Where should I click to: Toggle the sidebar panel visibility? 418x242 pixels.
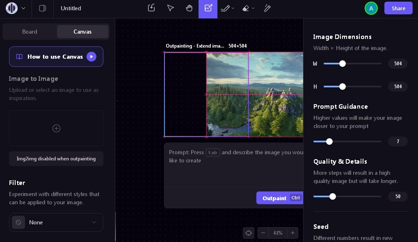[x=42, y=8]
